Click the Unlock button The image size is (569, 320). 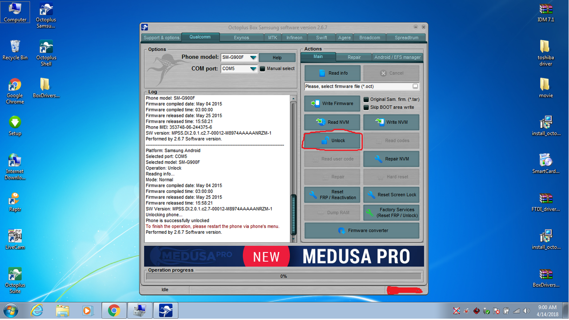pyautogui.click(x=333, y=140)
